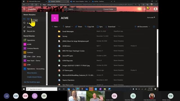Screen dimensions: 180x101
Task: Click the browser address bar URL
Action: point(88,5)
